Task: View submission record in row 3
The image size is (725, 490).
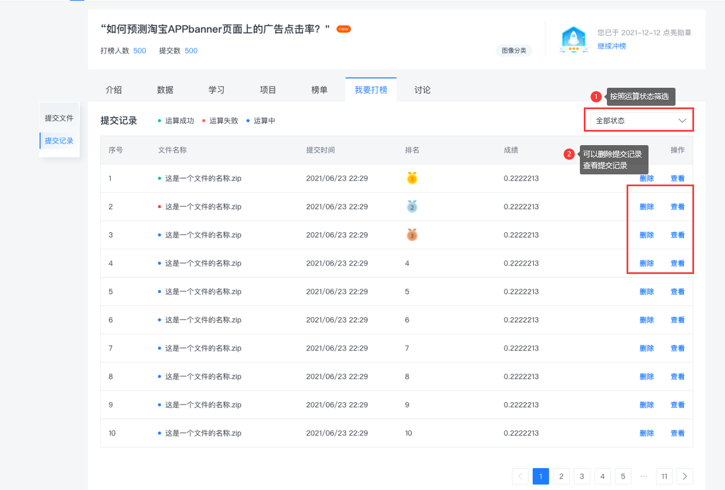Action: tap(678, 235)
